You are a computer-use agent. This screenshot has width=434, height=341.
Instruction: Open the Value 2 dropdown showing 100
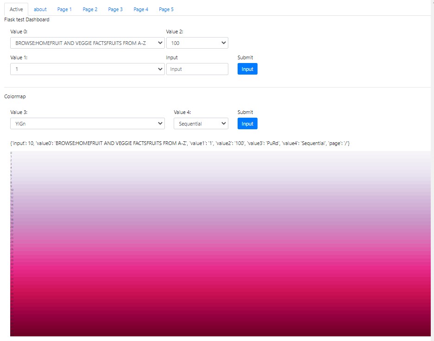click(197, 43)
